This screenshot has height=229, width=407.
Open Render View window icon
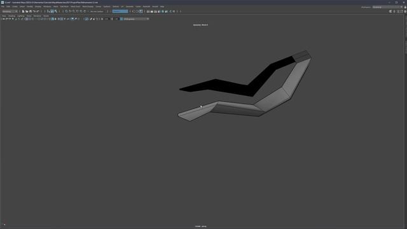(x=148, y=11)
